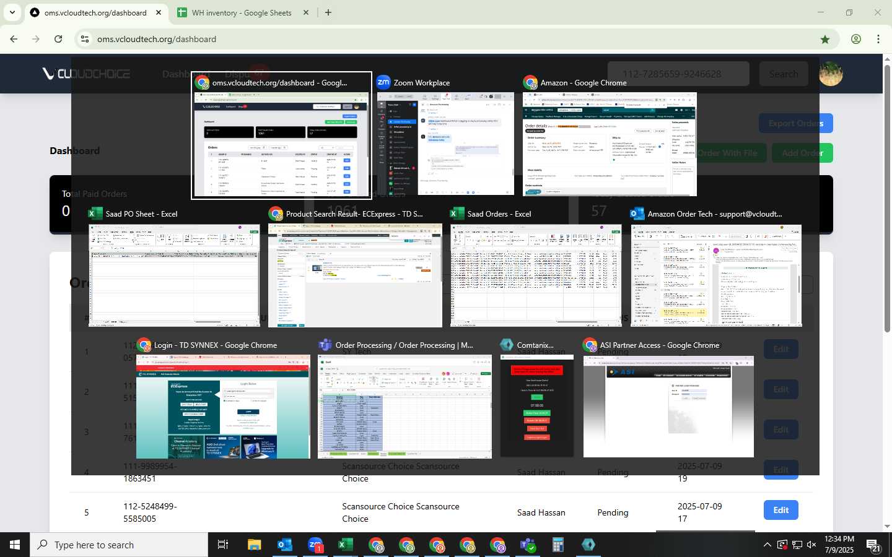Open Excel from the taskbar

click(346, 545)
